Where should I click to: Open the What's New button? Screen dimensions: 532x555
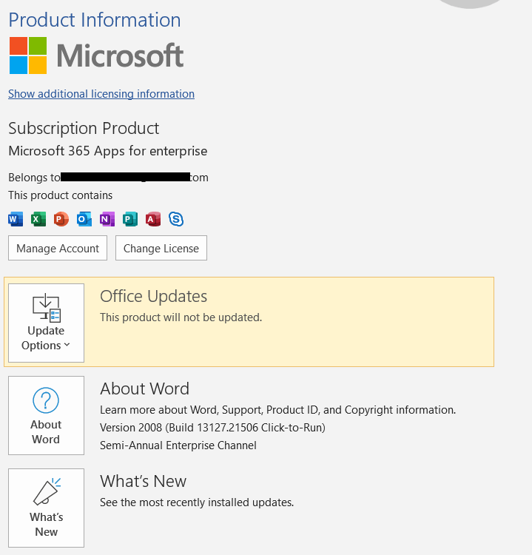46,508
